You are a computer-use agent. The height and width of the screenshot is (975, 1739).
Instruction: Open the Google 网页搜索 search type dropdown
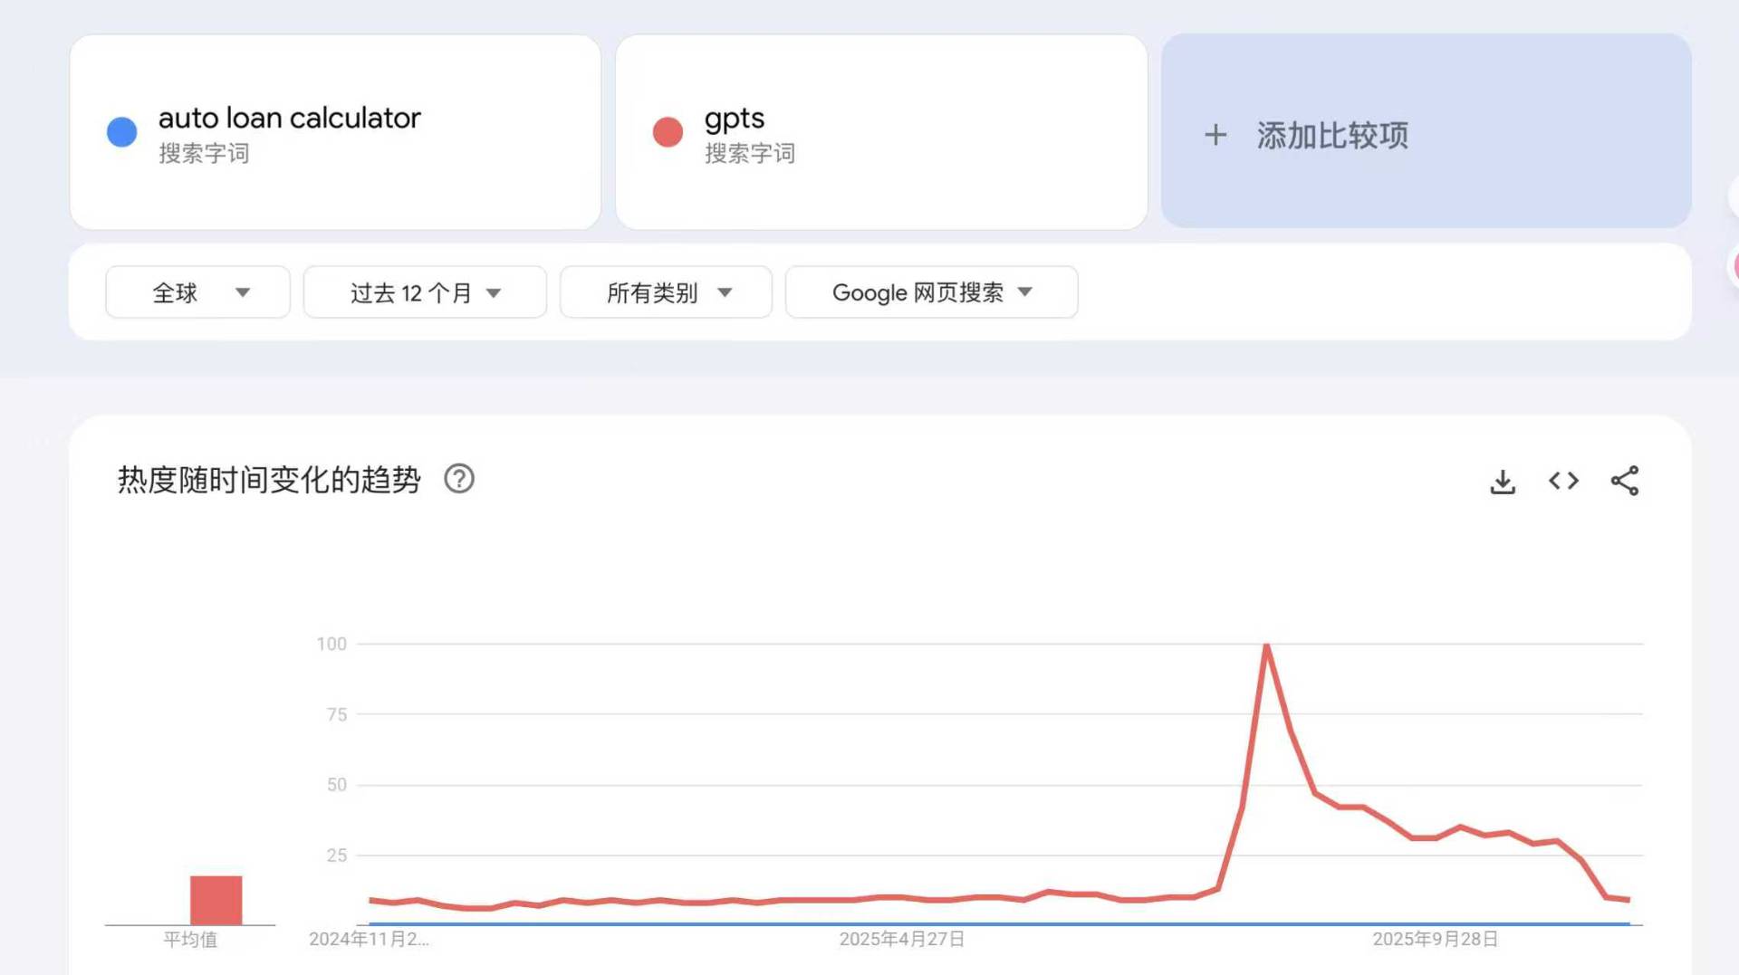pyautogui.click(x=931, y=292)
